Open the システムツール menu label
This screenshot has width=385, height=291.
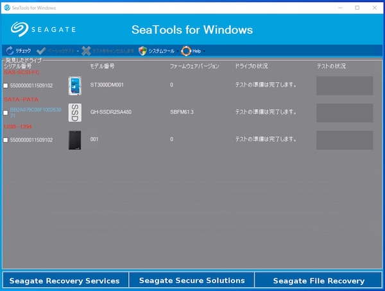pyautogui.click(x=162, y=51)
